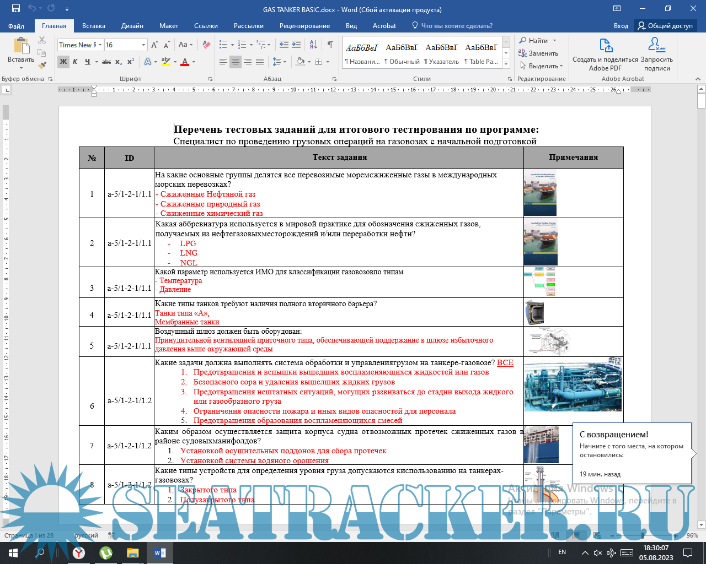
Task: Click the Strikethrough abc icon
Action: (x=106, y=62)
